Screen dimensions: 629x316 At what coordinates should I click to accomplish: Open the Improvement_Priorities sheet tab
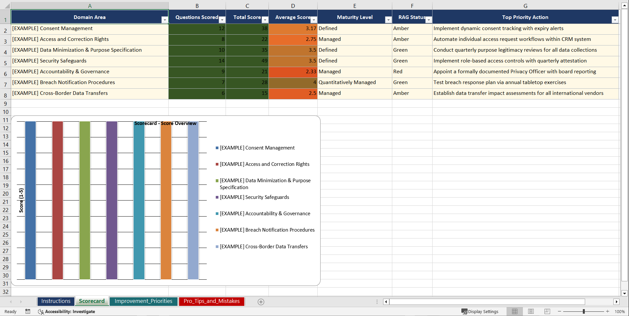[x=143, y=301]
